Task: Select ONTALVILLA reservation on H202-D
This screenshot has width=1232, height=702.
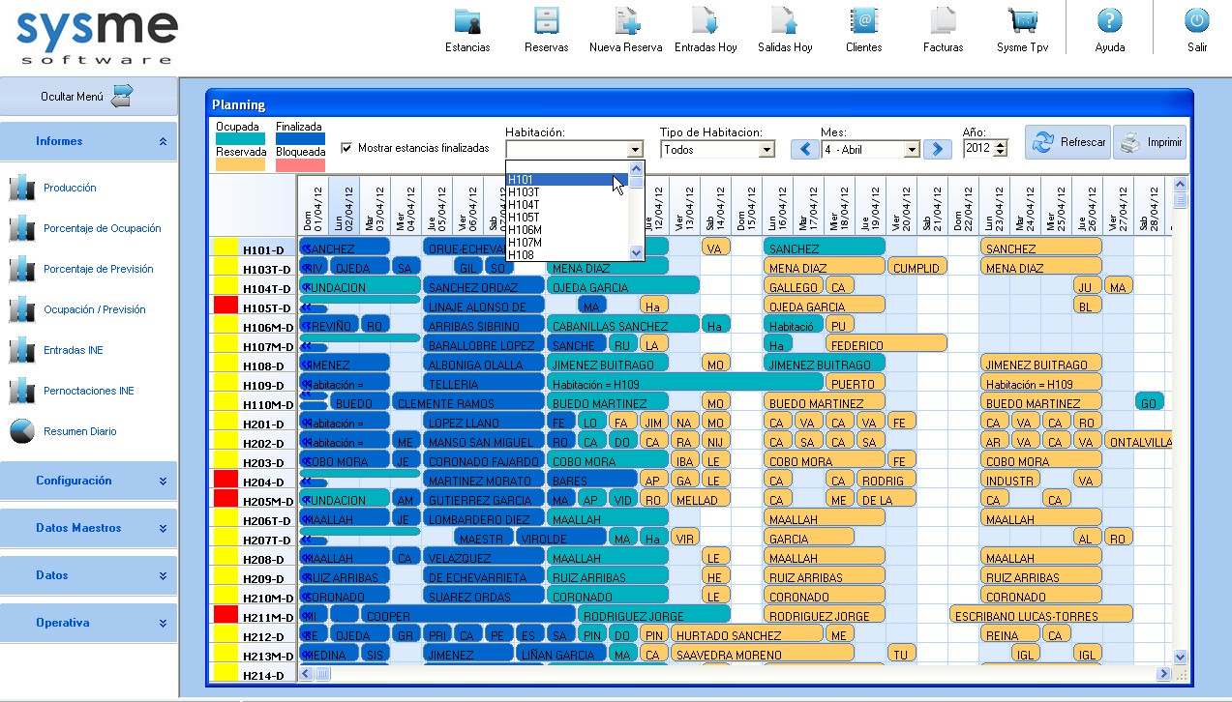Action: [x=1138, y=441]
